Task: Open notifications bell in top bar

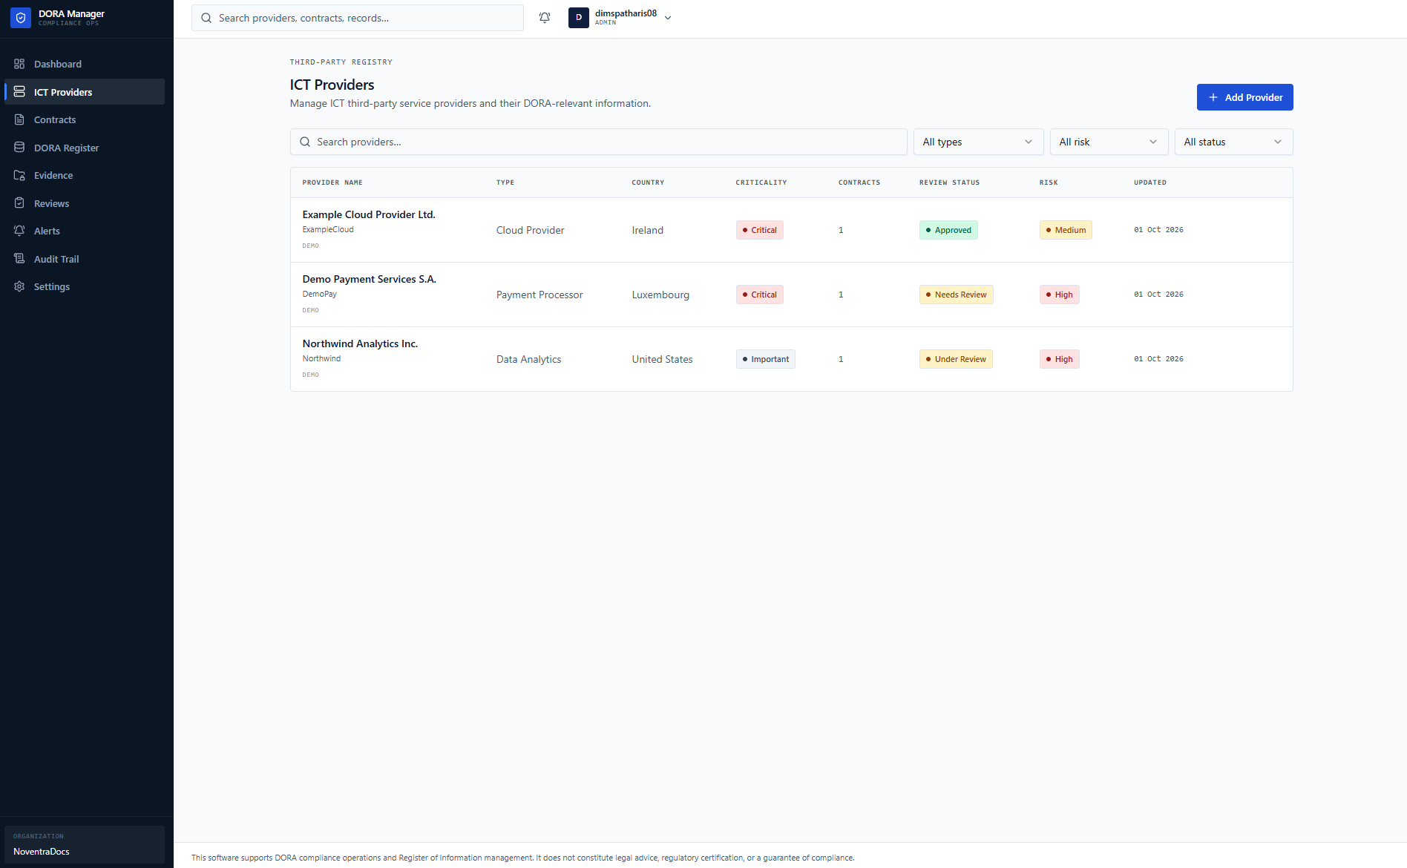Action: pyautogui.click(x=545, y=18)
